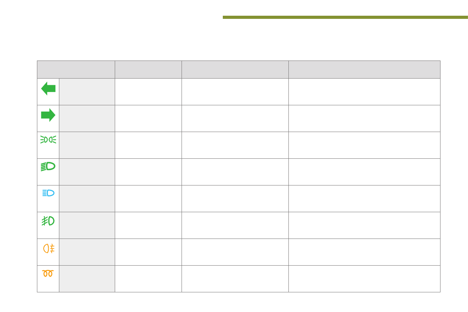Click the widest cell in the preheating coil row
Screen dimensions: 468x312
[x=364, y=279]
